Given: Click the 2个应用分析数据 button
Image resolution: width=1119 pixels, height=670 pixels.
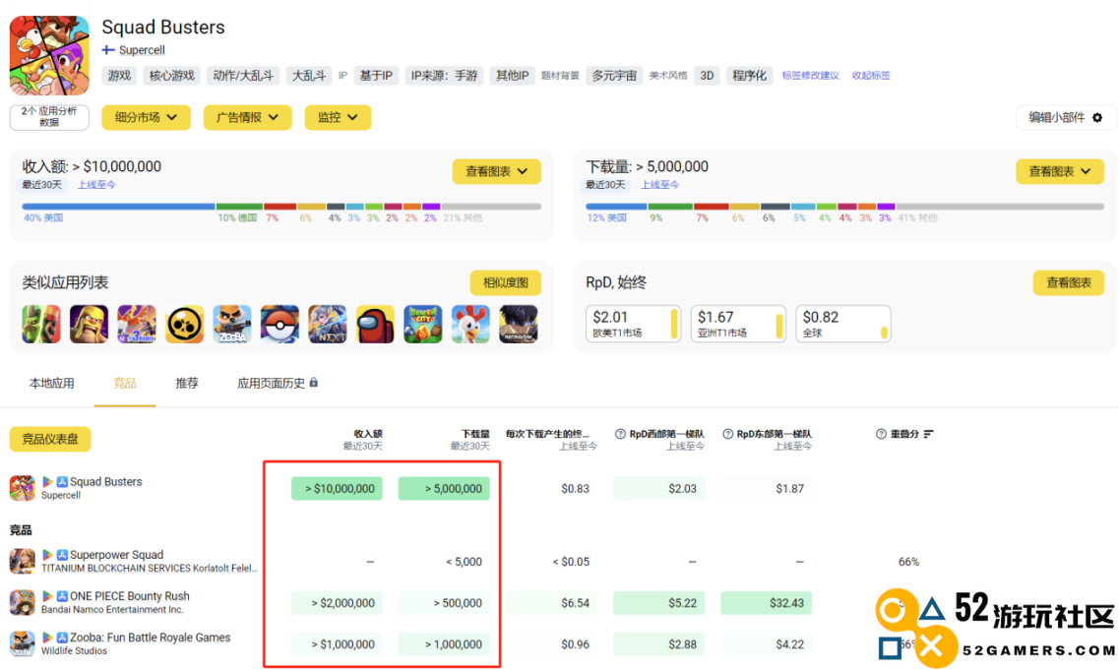Looking at the screenshot, I should [49, 117].
